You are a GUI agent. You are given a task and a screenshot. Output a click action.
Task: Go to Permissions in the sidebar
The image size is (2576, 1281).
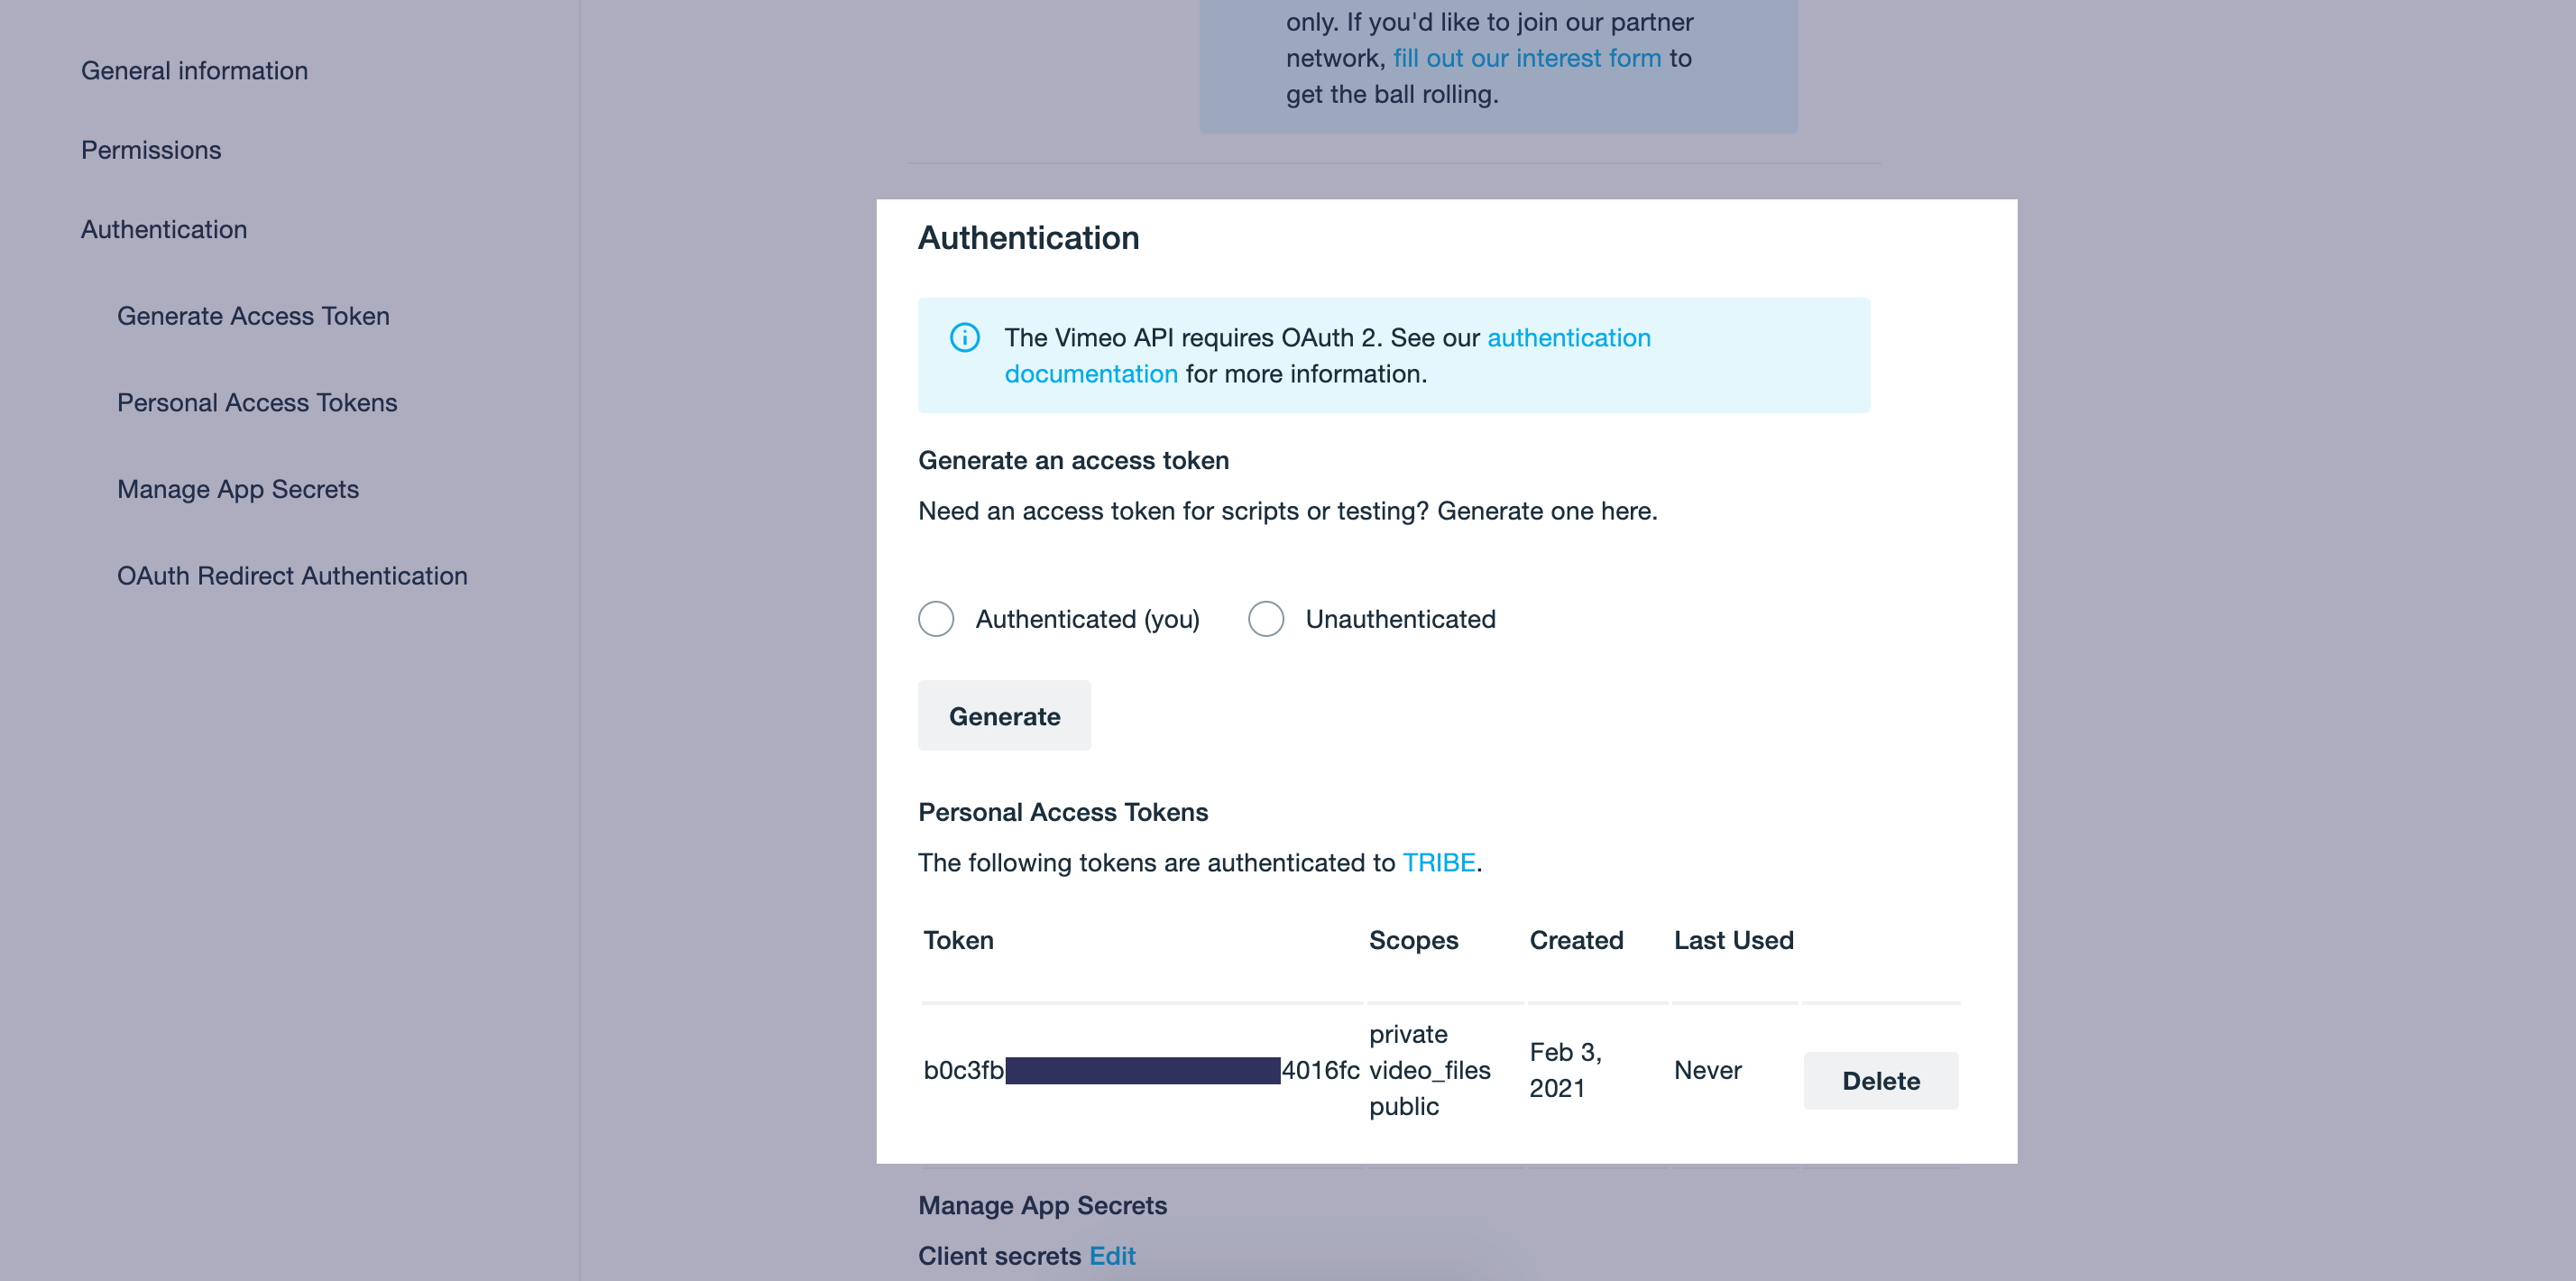point(151,150)
